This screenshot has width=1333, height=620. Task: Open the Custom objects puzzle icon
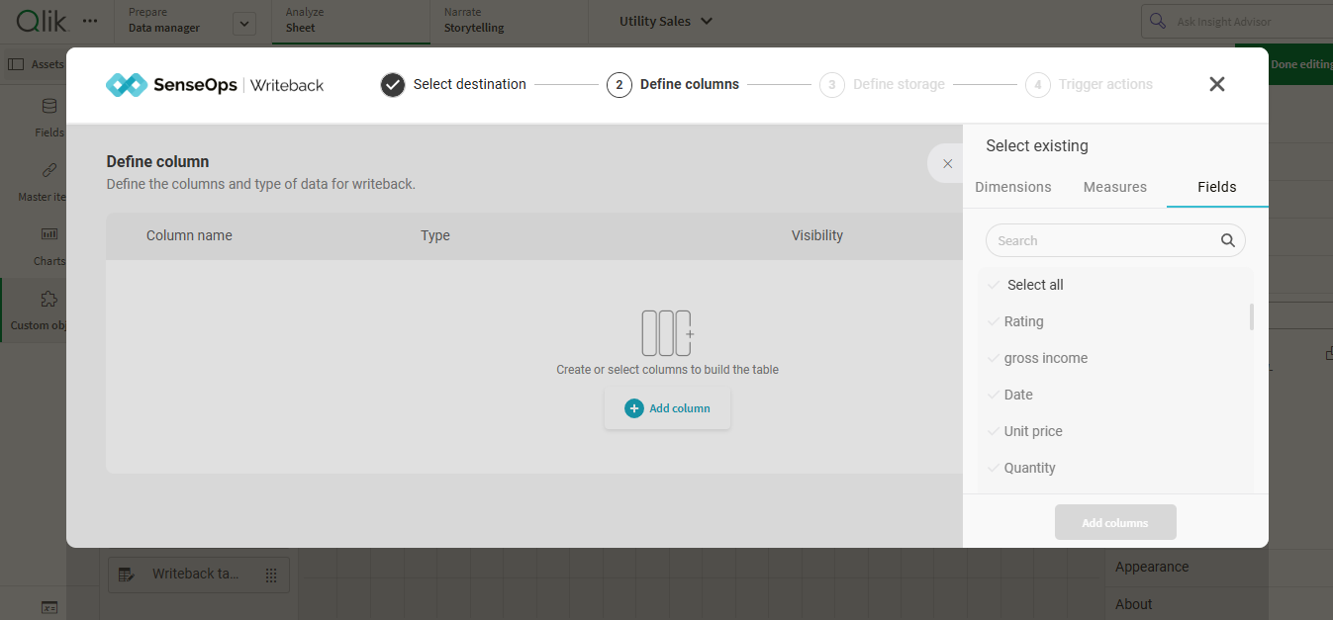[48, 299]
